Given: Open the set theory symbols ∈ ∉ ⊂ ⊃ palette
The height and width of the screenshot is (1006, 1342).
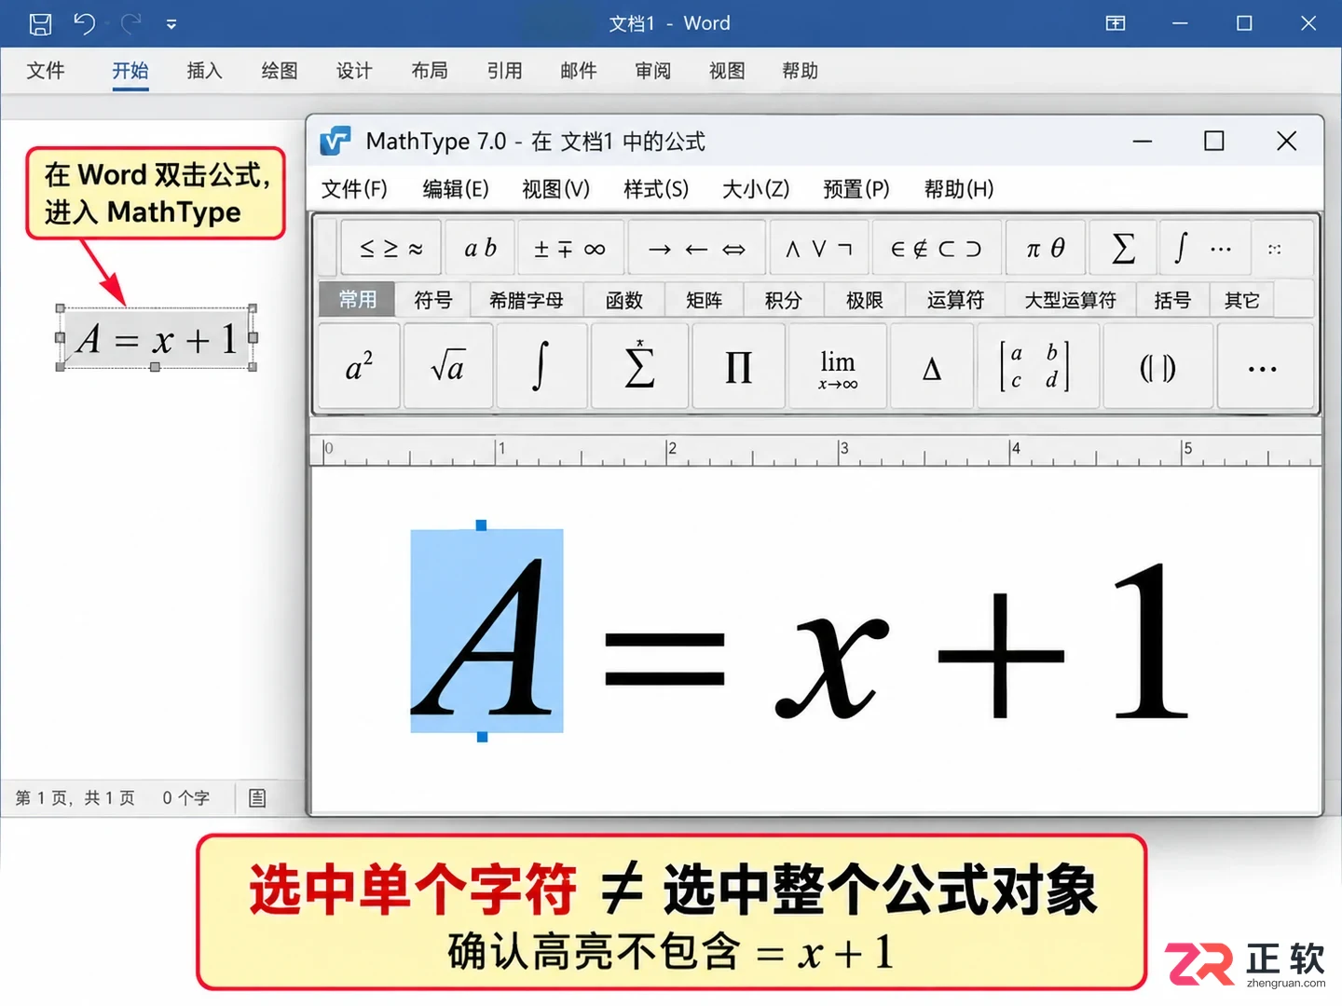Looking at the screenshot, I should [937, 249].
